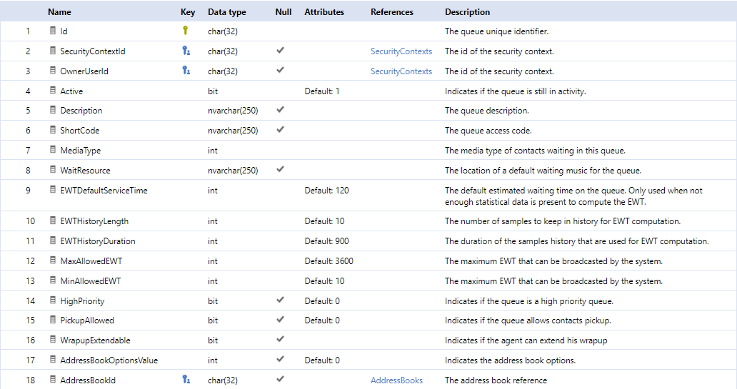Click the Null checkmark for WaitResource
The image size is (737, 389).
[280, 169]
